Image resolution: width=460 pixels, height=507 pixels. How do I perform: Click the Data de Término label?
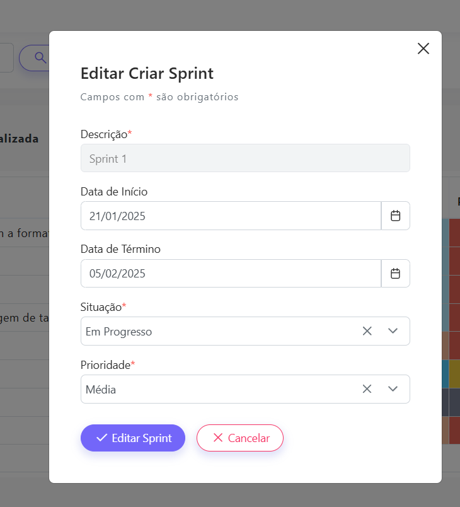(x=120, y=249)
